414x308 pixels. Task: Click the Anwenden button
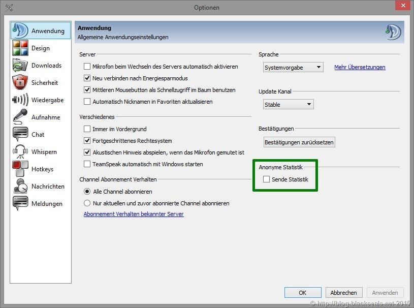click(x=385, y=292)
